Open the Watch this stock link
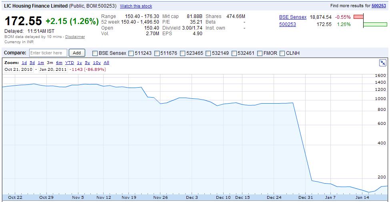The width and height of the screenshot is (390, 202). click(136, 6)
